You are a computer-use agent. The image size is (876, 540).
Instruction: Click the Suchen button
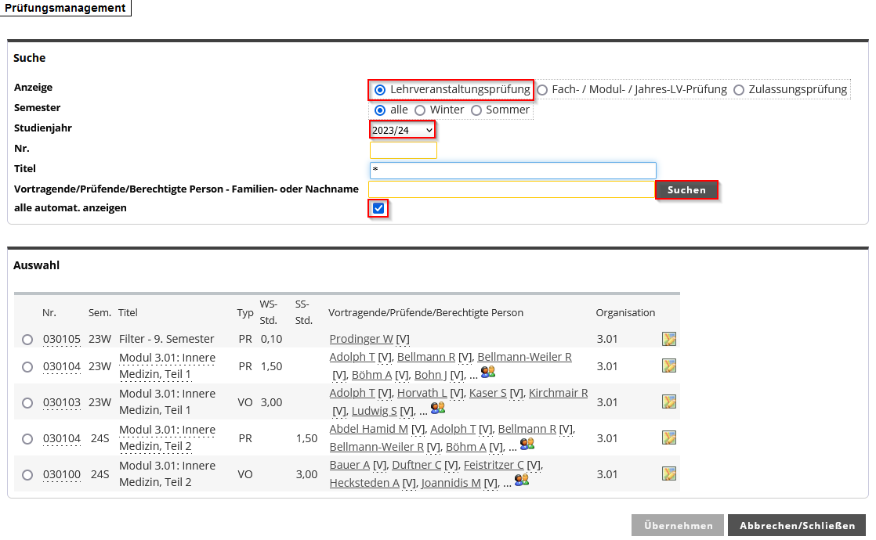pos(686,189)
